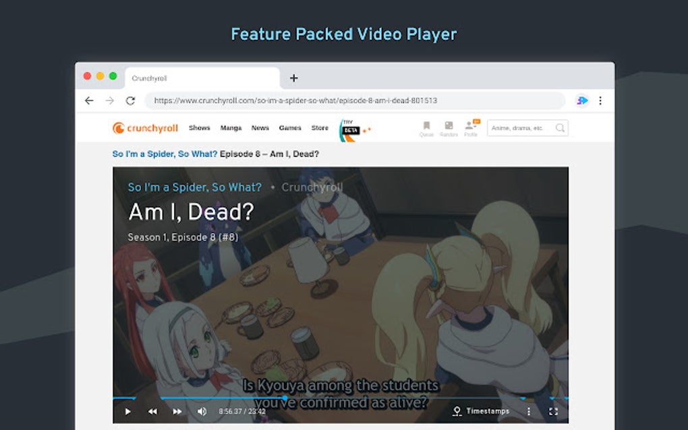This screenshot has height=430, width=688.
Task: Click the red window close button
Action: 87,76
